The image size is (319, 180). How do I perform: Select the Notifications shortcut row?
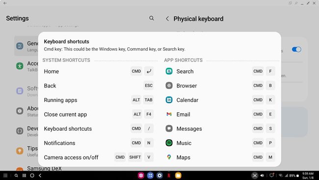coord(99,143)
